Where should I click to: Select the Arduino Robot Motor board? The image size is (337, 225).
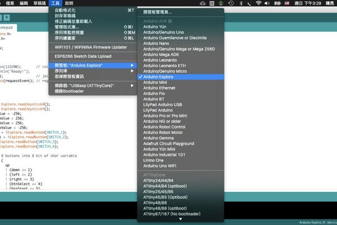(180, 133)
